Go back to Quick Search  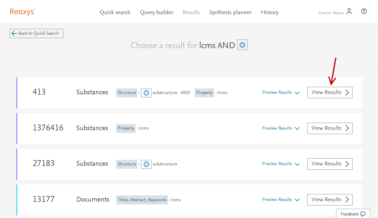point(36,33)
